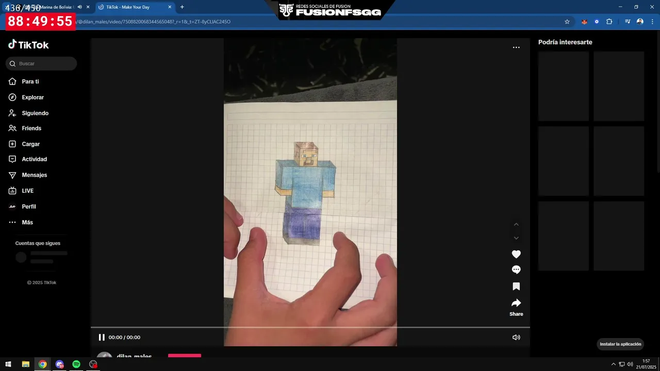Click the pink follow button by dilan_males
660x371 pixels.
point(185,356)
